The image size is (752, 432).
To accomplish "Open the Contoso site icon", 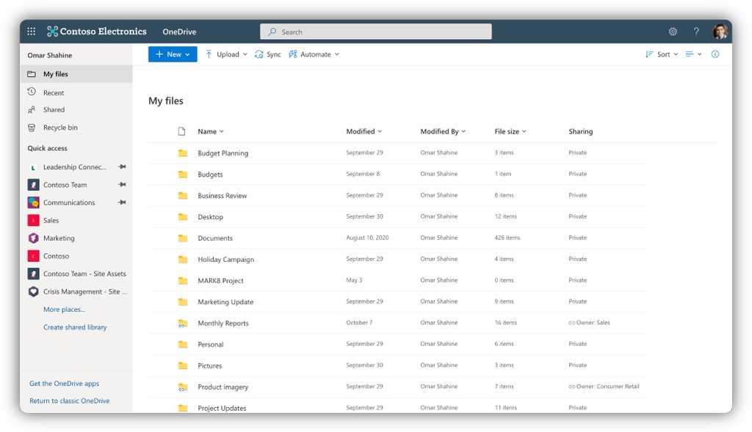I will pyautogui.click(x=34, y=256).
